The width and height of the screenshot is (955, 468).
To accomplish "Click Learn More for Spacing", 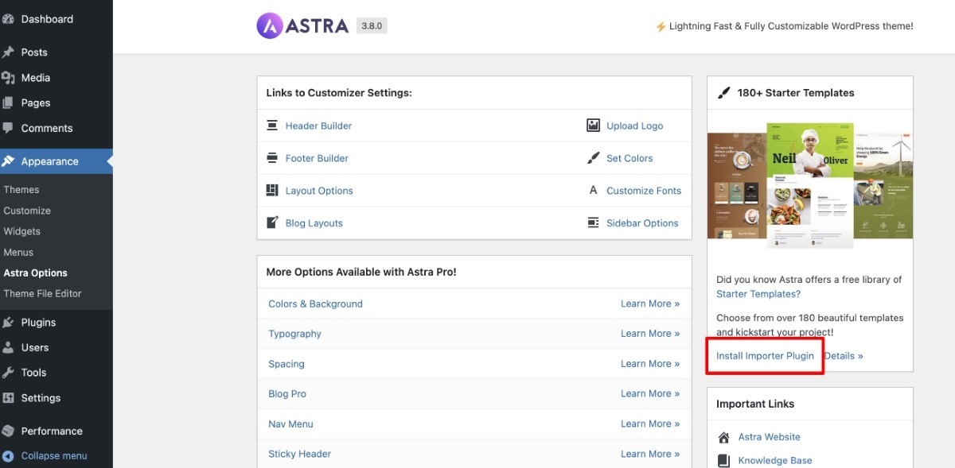I will (x=650, y=364).
